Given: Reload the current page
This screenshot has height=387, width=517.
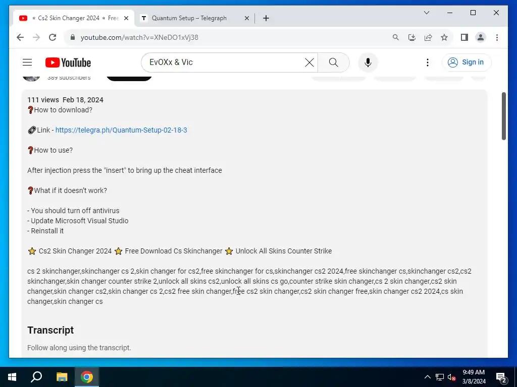Looking at the screenshot, I should point(53,37).
